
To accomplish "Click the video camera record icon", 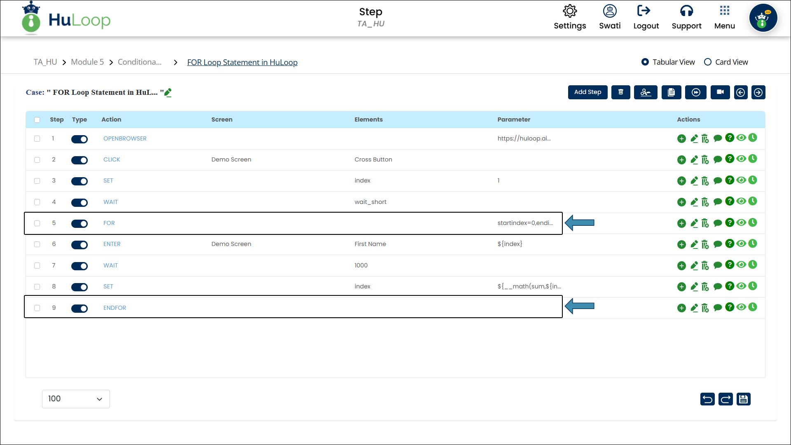I will (x=720, y=92).
